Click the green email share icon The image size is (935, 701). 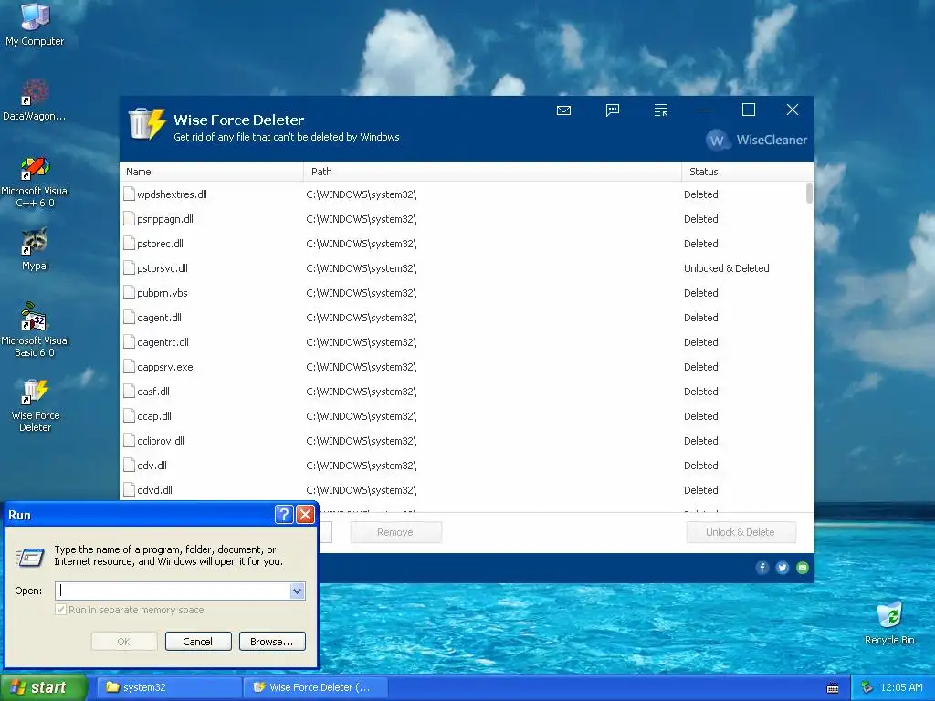pyautogui.click(x=803, y=568)
